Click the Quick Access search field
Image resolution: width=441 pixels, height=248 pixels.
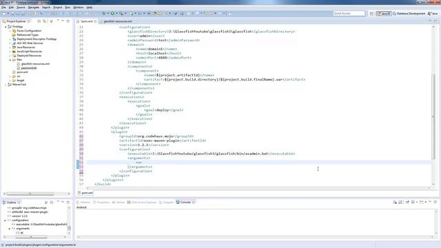(x=349, y=14)
